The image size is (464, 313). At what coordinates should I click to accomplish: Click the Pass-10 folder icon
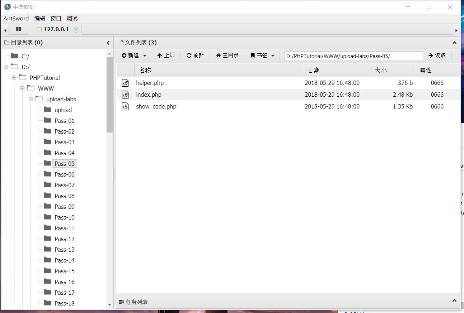pos(47,217)
